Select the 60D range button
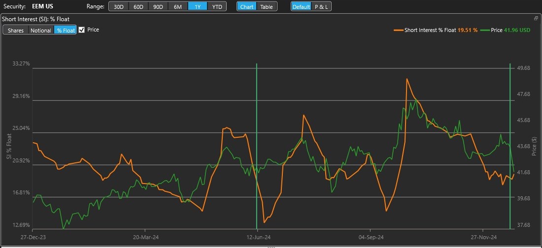Image resolution: width=542 pixels, height=248 pixels. tap(138, 6)
